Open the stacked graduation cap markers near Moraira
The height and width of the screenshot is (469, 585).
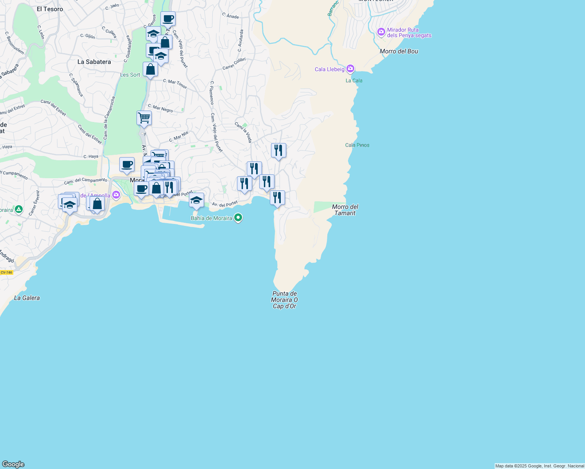tap(69, 204)
